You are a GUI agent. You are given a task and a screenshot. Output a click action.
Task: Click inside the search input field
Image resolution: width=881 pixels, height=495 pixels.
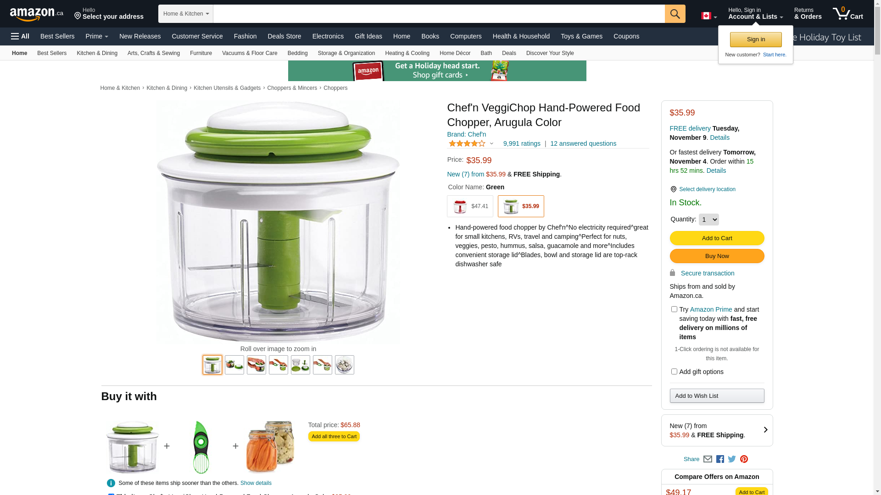click(x=438, y=14)
